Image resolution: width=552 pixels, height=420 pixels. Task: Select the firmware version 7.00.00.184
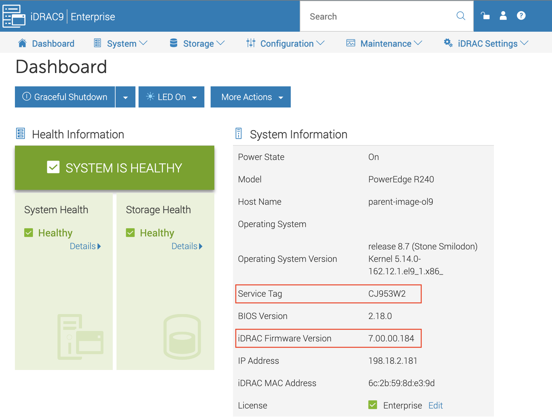pos(391,338)
